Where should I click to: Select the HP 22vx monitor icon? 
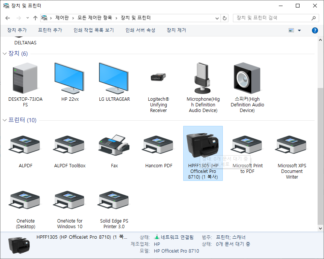[70, 78]
